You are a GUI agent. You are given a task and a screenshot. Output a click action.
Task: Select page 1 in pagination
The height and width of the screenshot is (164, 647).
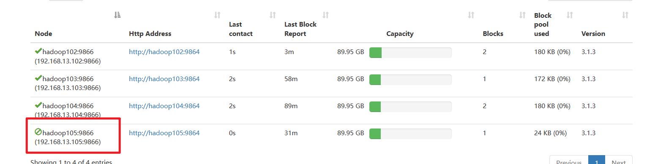(x=597, y=160)
